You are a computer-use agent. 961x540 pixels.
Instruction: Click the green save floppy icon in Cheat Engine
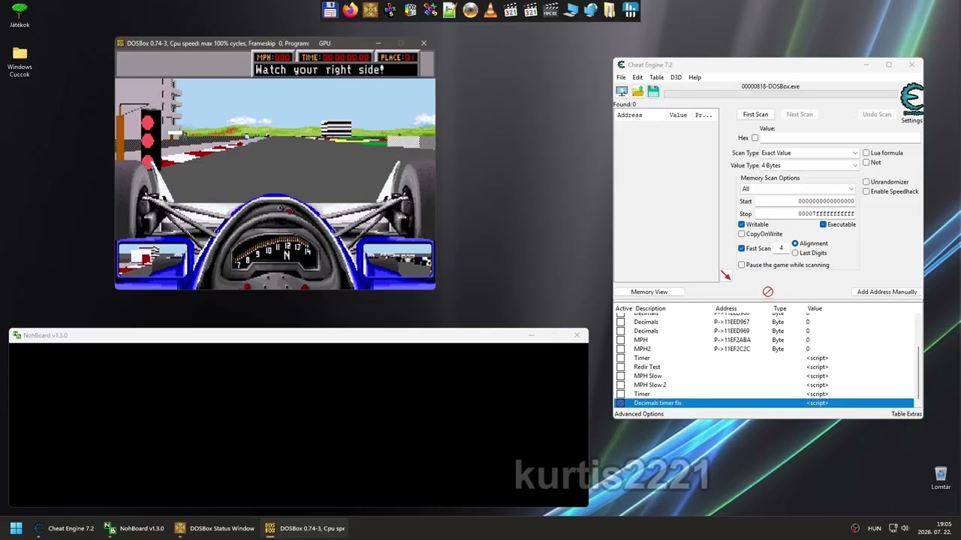point(653,91)
